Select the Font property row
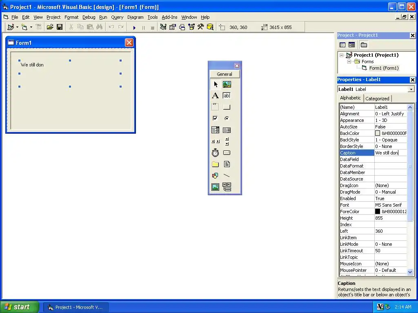The image size is (418, 313). click(x=373, y=205)
